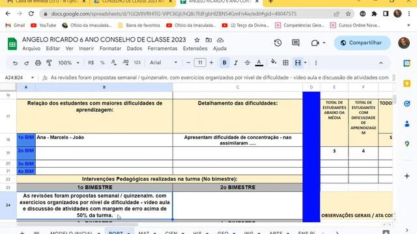Get add-ons with side panel plus
Viewport: 417px width, 234px height.
pyautogui.click(x=407, y=176)
